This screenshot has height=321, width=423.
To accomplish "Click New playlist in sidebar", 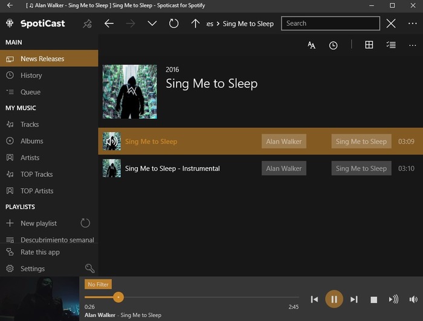I will (x=39, y=223).
